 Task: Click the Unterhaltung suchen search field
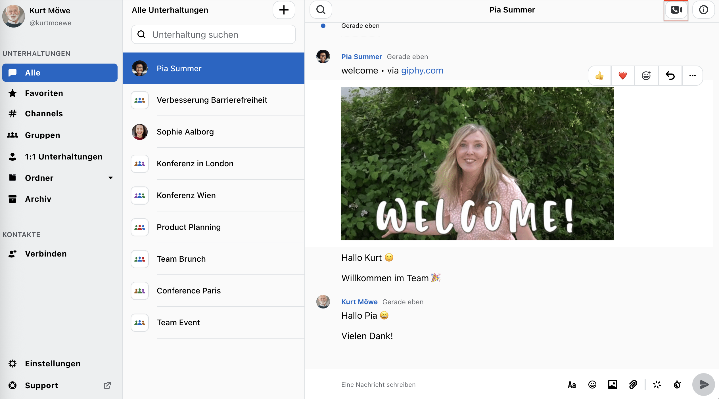[214, 34]
